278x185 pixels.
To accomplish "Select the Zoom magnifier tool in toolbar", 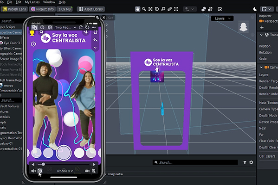I will 144,9.
